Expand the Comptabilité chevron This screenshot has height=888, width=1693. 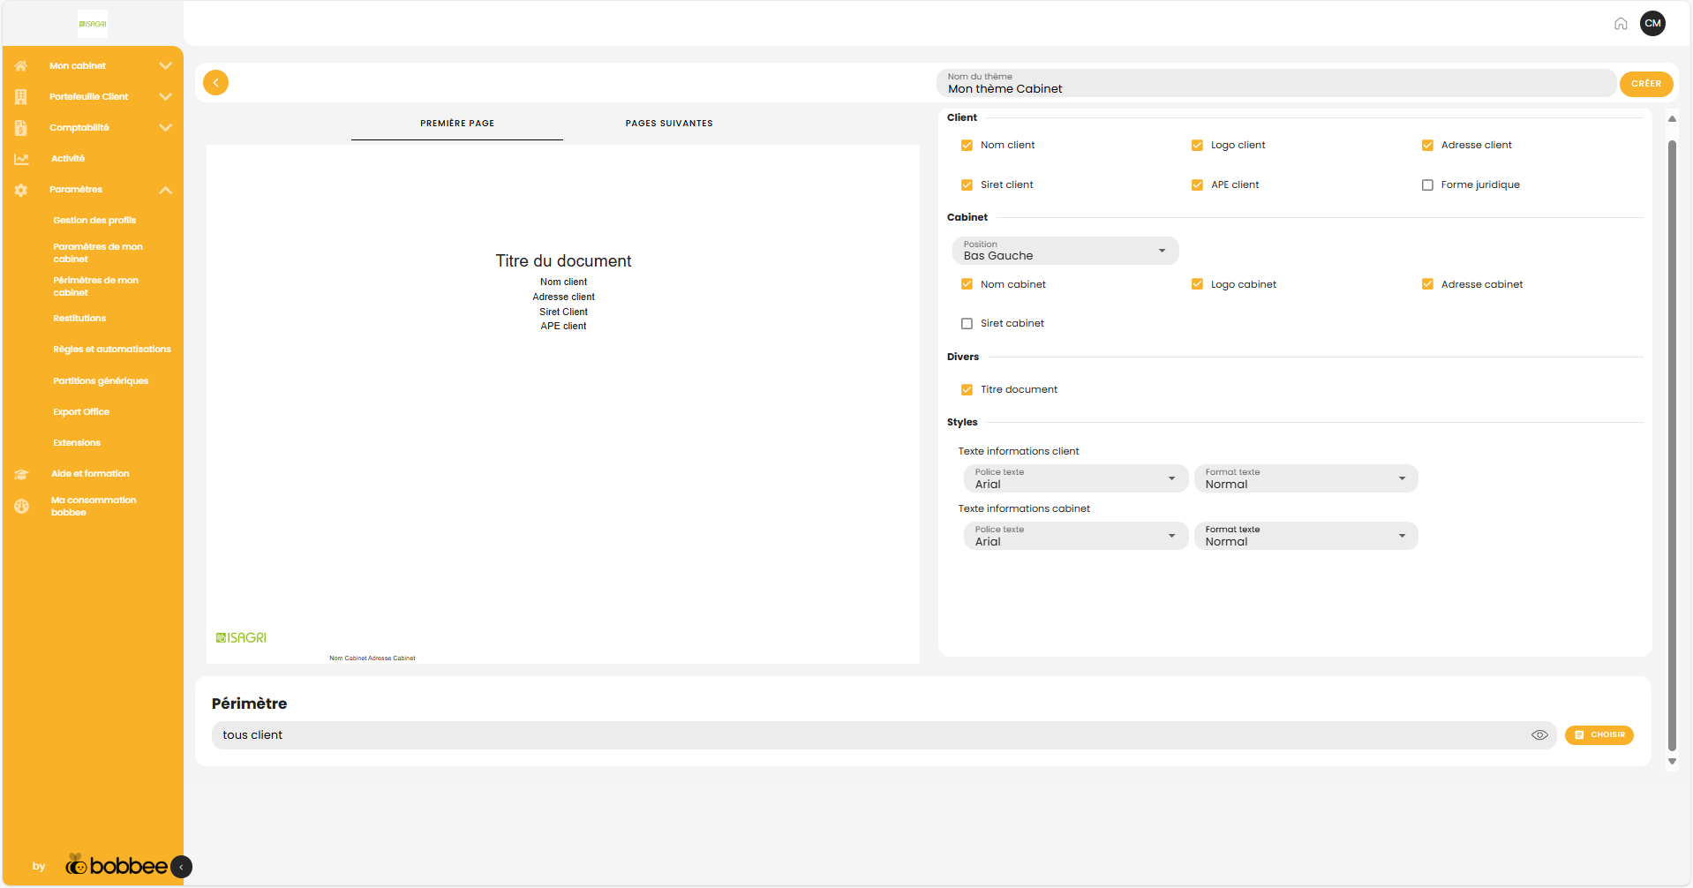click(165, 128)
